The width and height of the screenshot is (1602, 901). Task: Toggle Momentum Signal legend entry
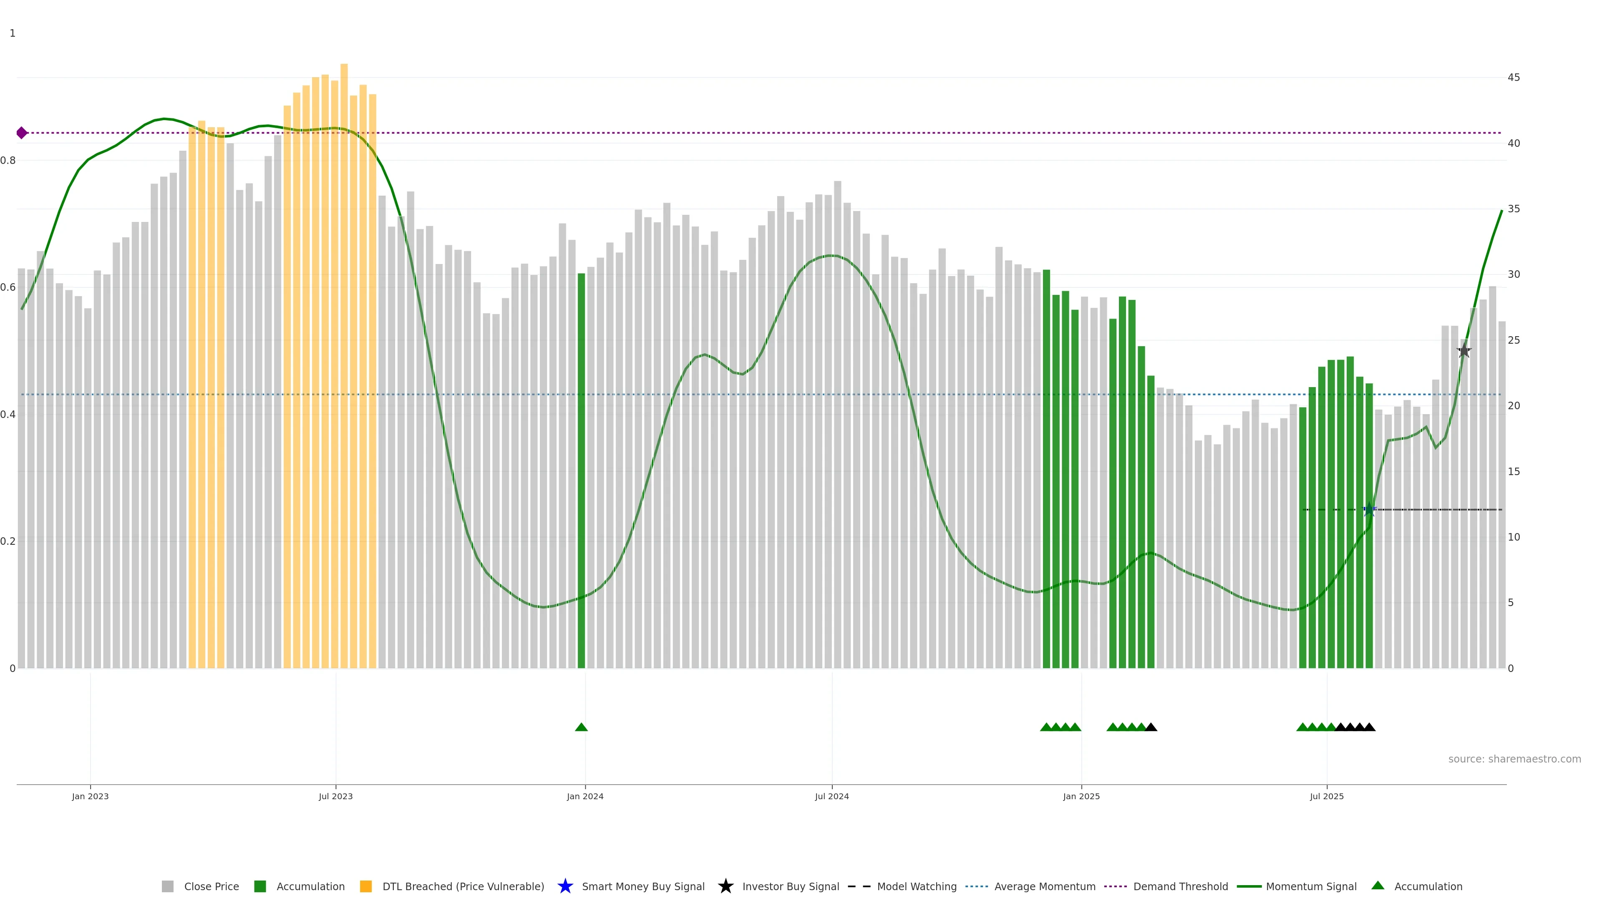click(1311, 887)
